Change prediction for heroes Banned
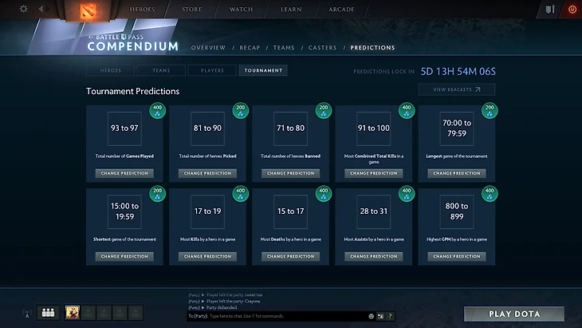 tap(291, 173)
